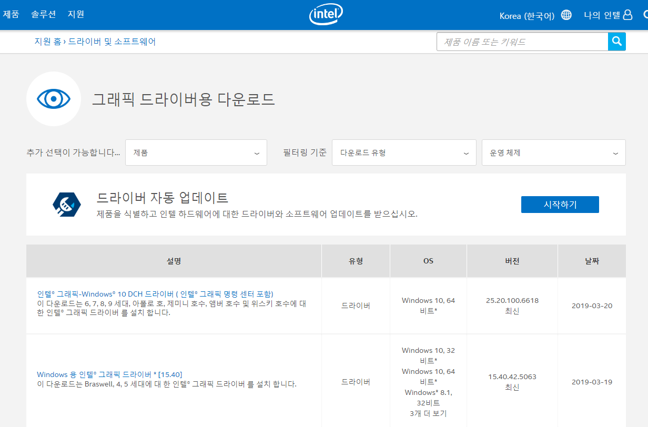Viewport: 648px width, 427px height.
Task: Click the 설명 column header
Action: (x=174, y=261)
